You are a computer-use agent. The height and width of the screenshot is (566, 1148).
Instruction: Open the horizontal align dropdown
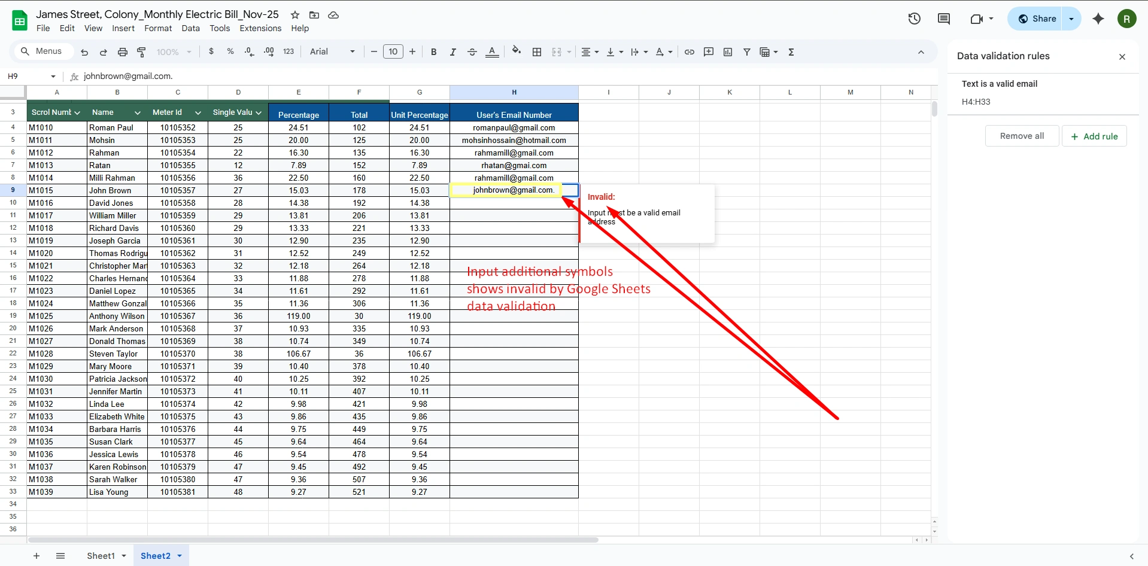tap(589, 52)
